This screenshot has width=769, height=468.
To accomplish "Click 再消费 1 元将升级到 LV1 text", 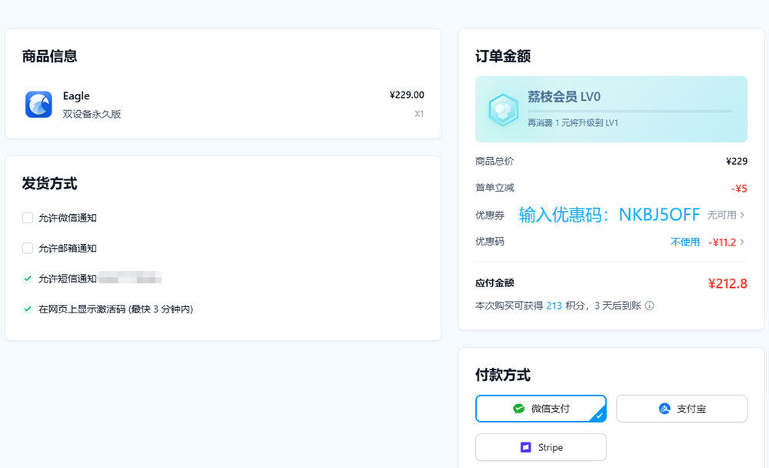I will click(x=573, y=122).
